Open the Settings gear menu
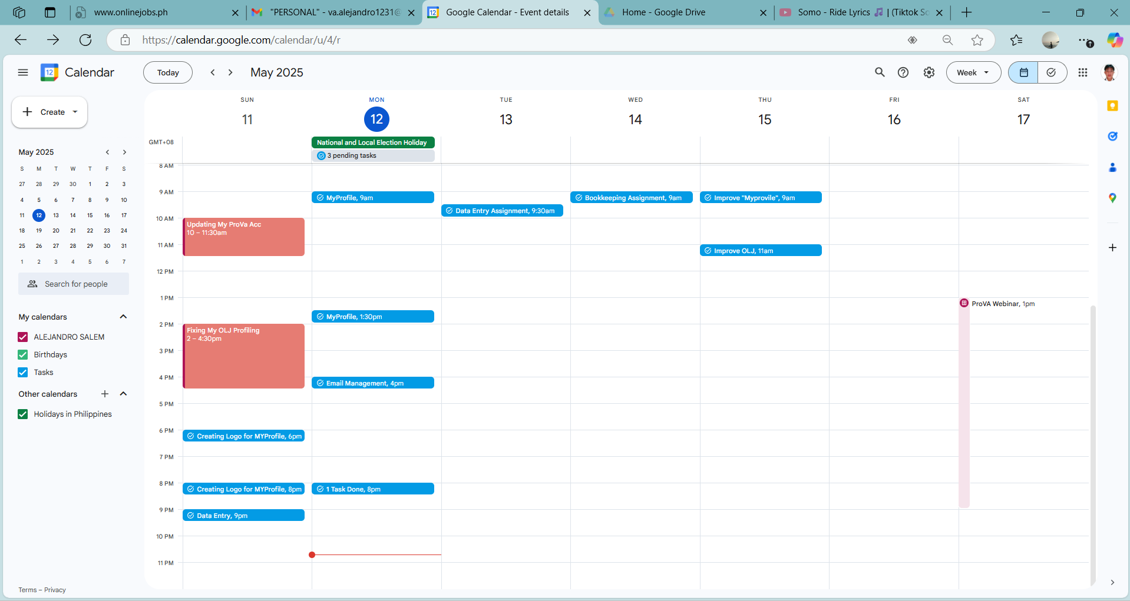The width and height of the screenshot is (1130, 601). (x=929, y=72)
